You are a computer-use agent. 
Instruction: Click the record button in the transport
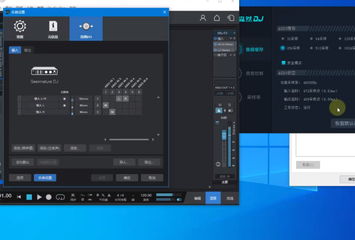(x=49, y=197)
